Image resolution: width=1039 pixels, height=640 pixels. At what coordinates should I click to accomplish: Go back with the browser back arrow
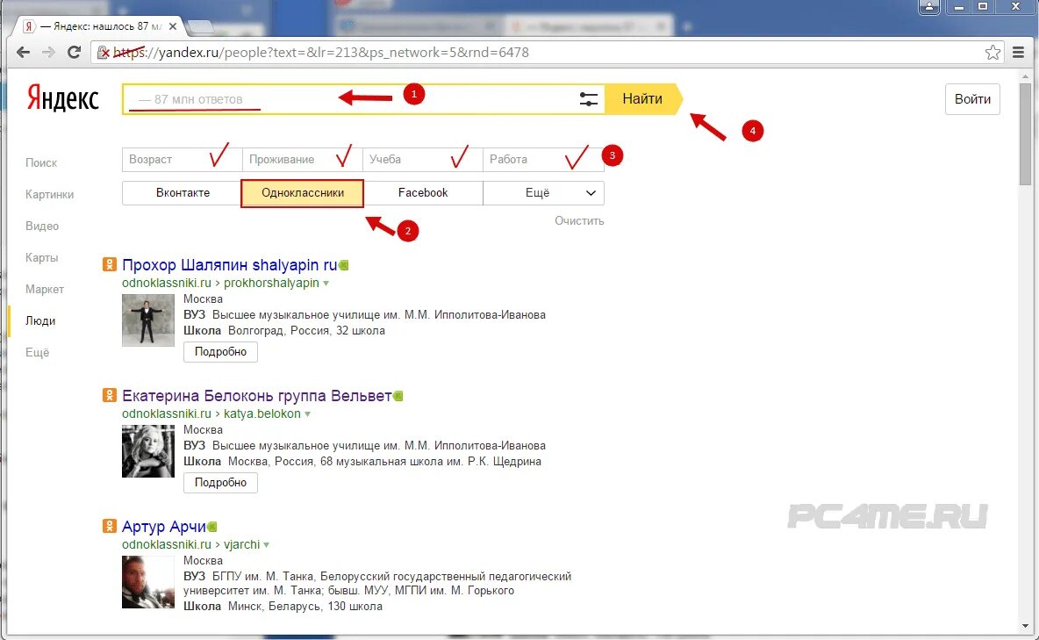23,53
